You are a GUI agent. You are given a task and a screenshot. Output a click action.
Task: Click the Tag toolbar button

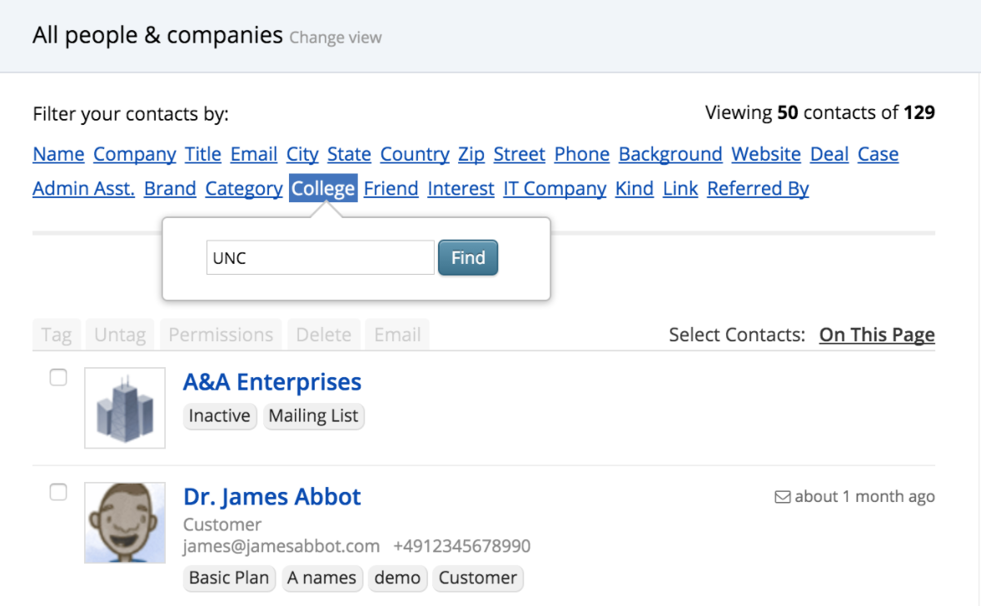(57, 335)
